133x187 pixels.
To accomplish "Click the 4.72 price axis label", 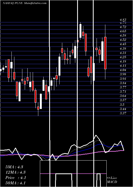I will (x=123, y=27).
